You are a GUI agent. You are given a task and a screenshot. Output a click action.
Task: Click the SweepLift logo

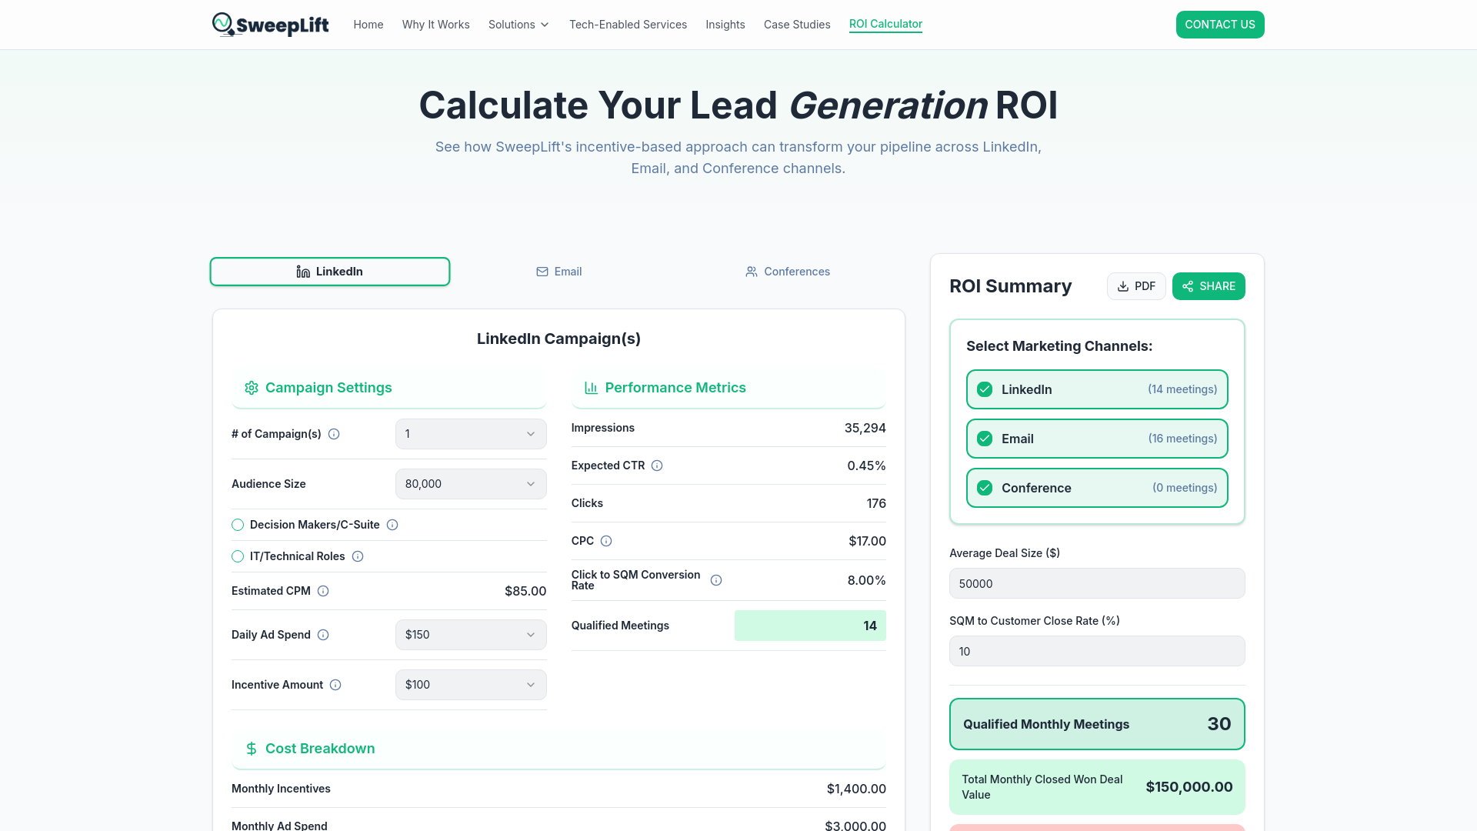270,25
